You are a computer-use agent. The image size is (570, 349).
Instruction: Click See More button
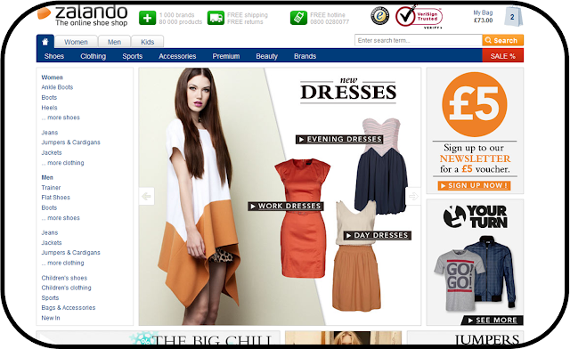(493, 321)
